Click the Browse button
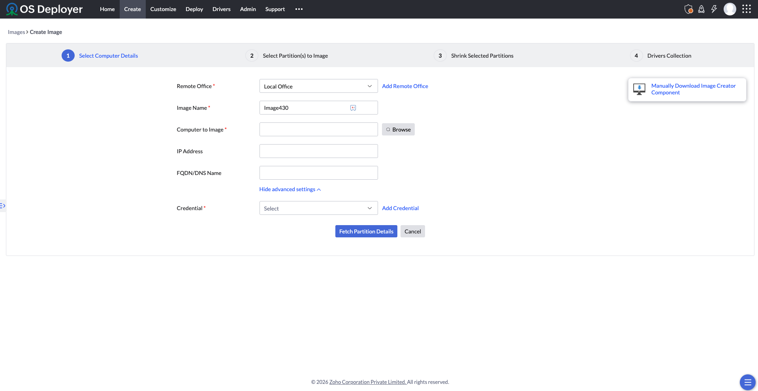758x391 pixels. [x=398, y=130]
